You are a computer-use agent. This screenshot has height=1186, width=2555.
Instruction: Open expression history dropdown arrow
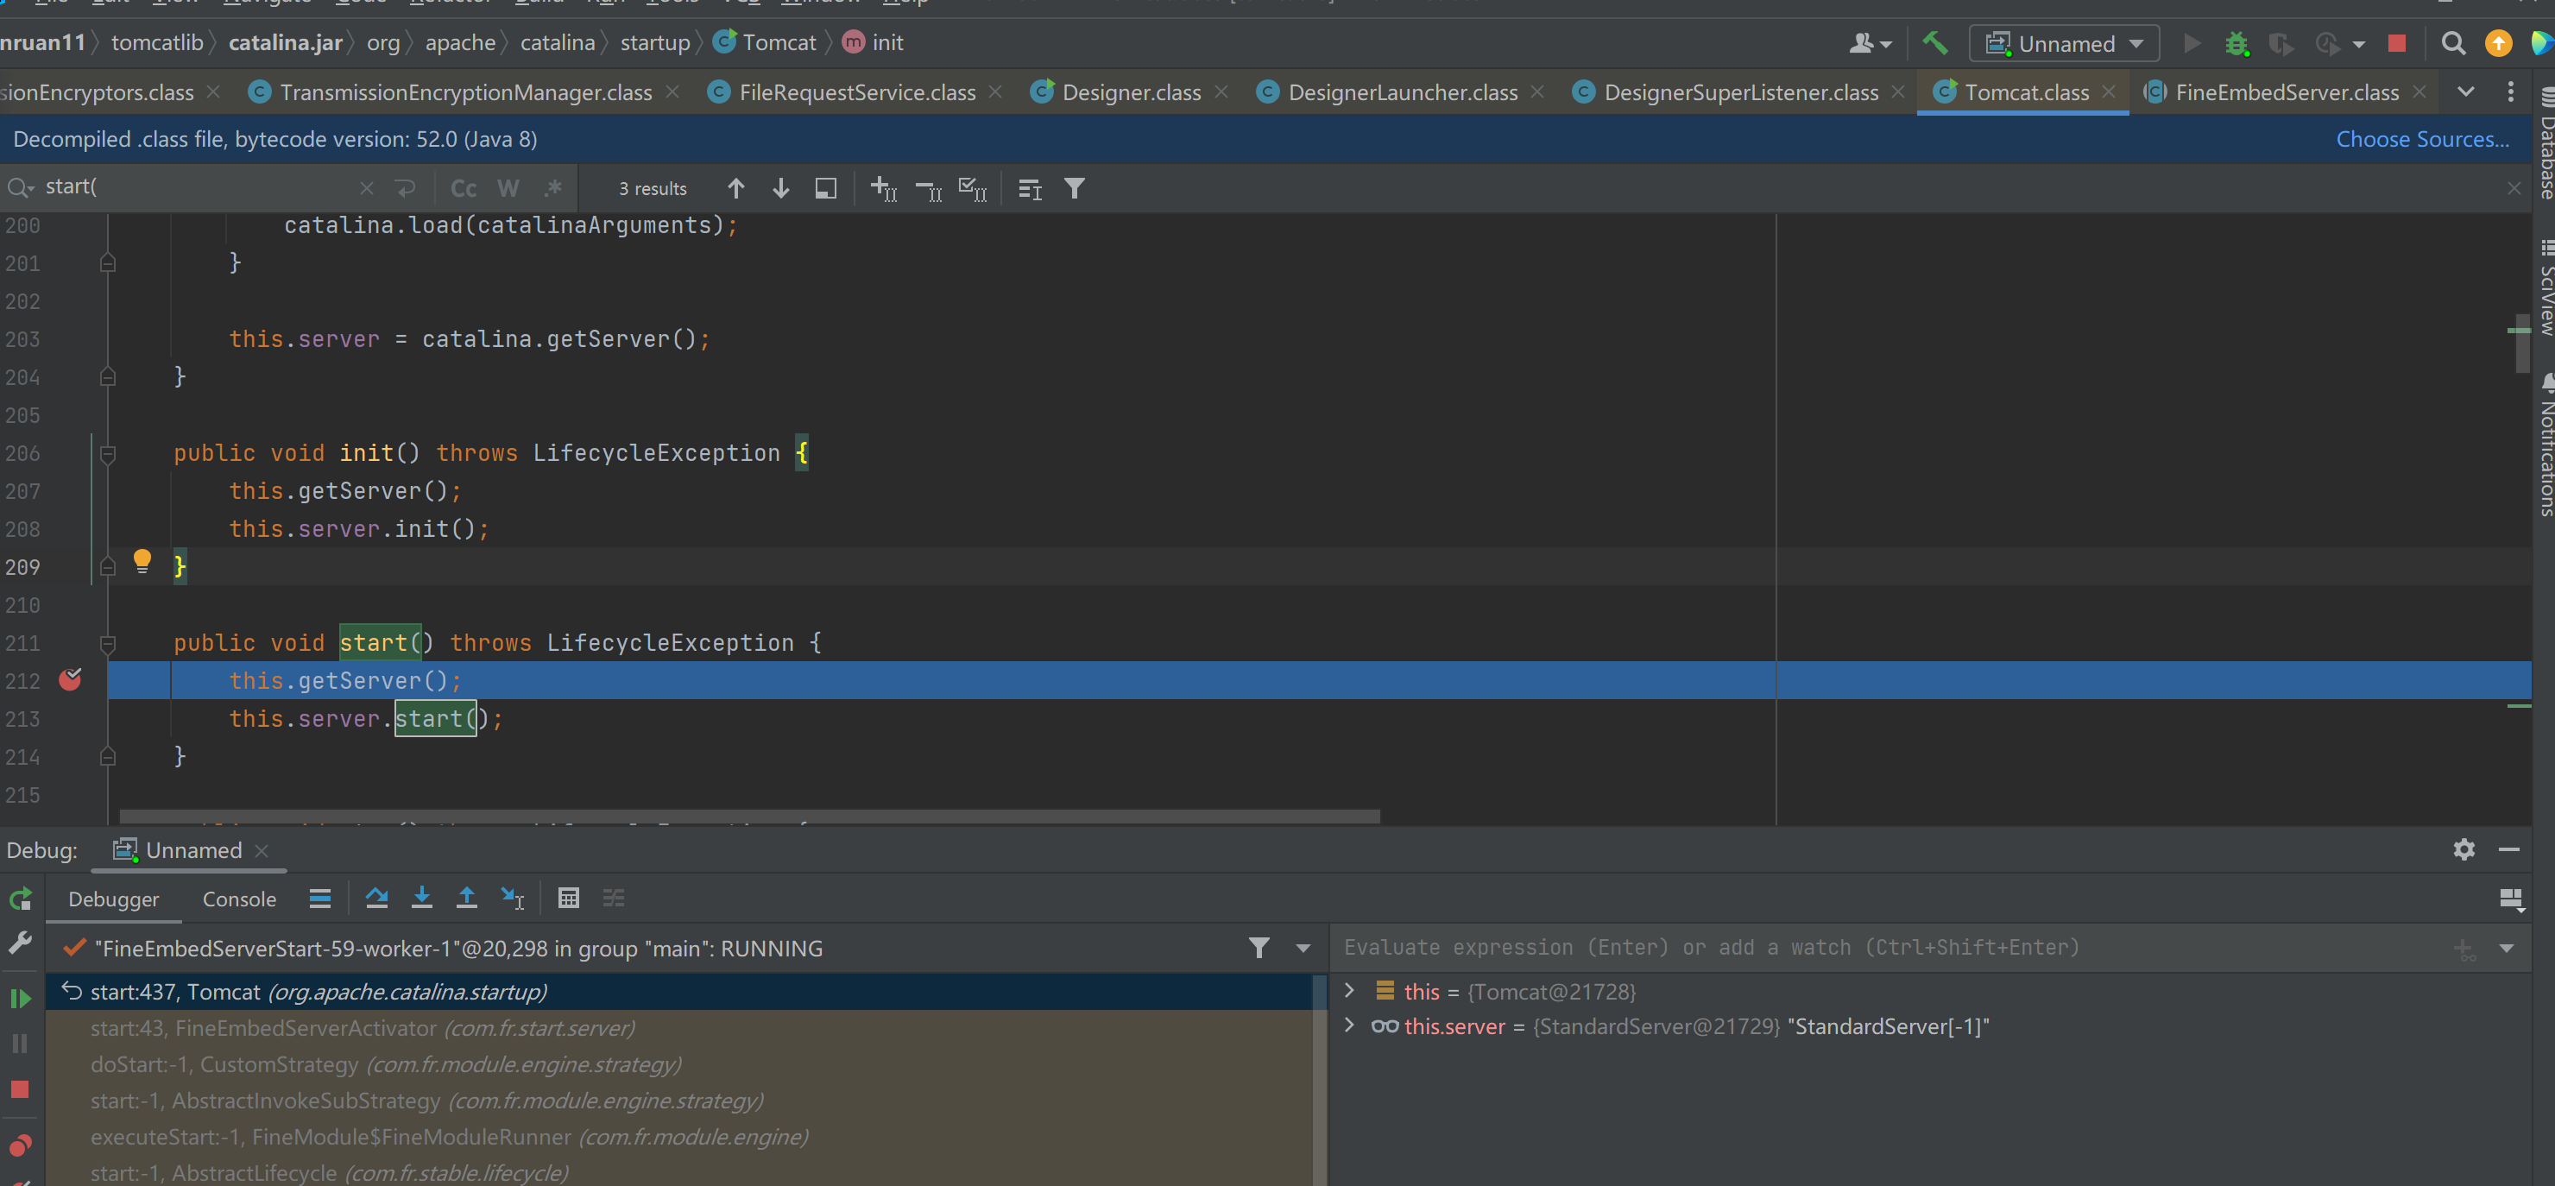(x=2507, y=949)
